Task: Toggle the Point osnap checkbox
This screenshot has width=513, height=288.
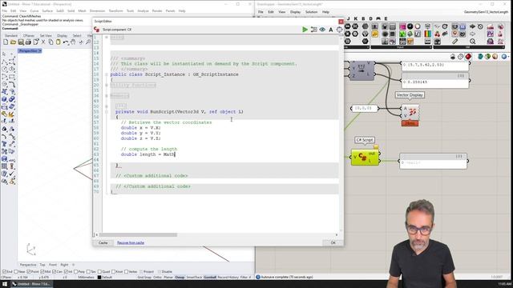Action: coord(29,272)
